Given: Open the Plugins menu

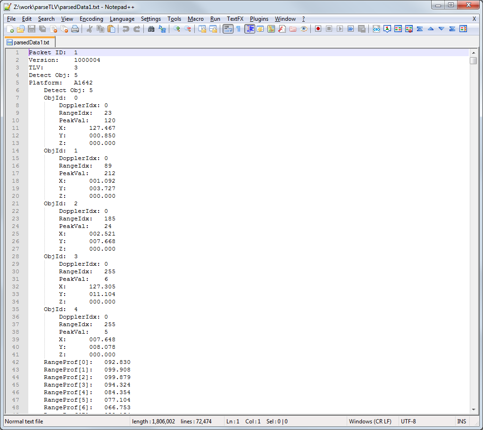Looking at the screenshot, I should coord(259,19).
